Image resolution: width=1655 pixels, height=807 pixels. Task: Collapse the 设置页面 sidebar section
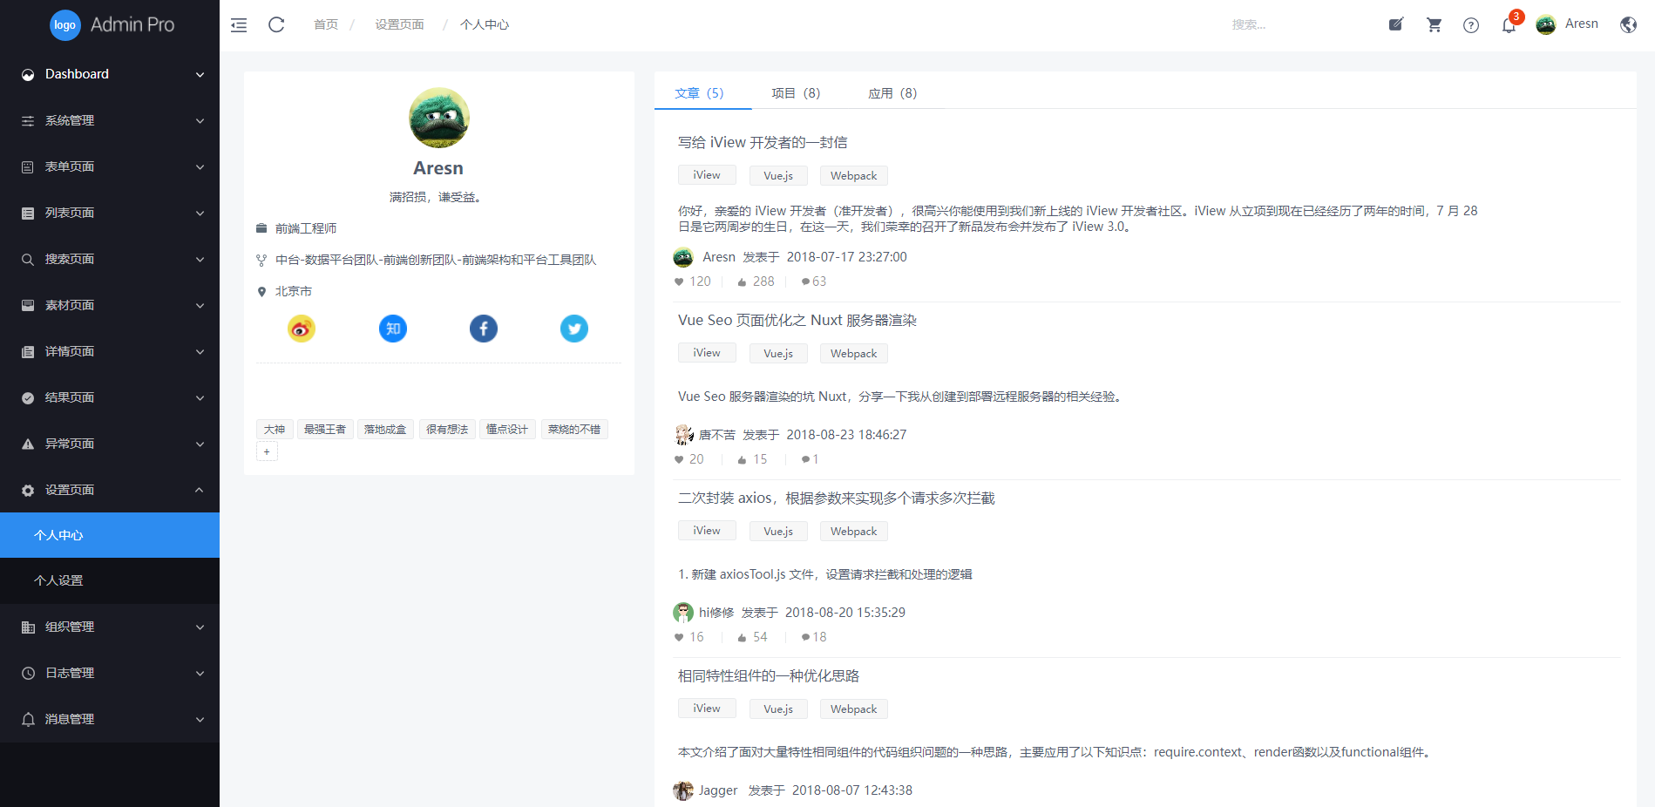(x=110, y=489)
